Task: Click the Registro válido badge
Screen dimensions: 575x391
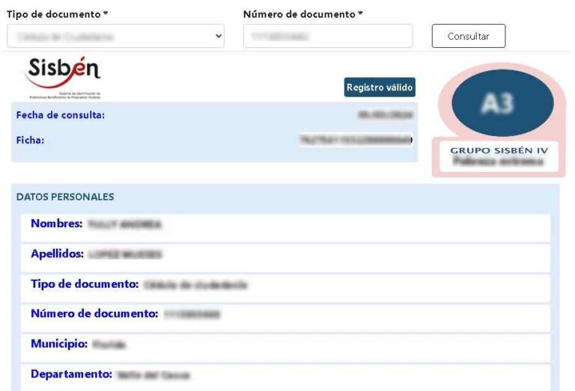Action: tap(380, 87)
